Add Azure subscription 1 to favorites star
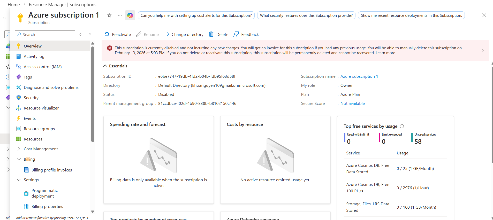 pos(109,15)
